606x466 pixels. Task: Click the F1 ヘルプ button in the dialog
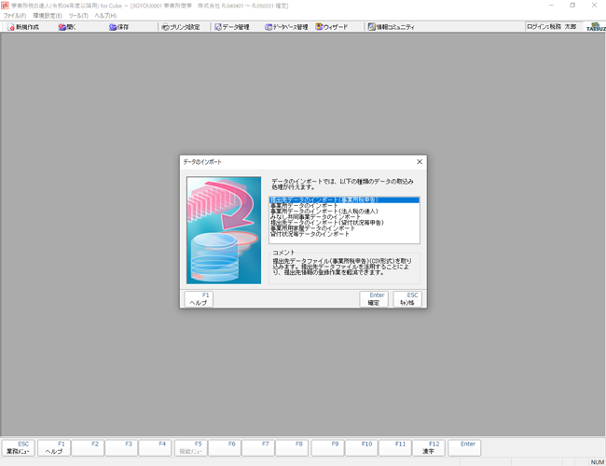click(199, 299)
